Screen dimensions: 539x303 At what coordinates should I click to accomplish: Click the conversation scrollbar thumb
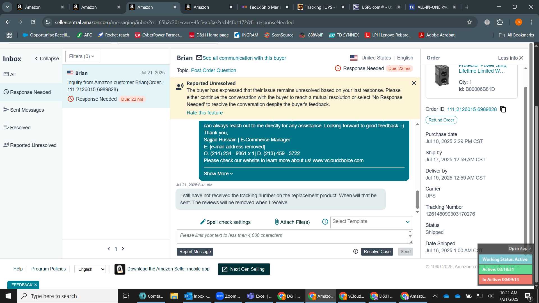(417, 199)
